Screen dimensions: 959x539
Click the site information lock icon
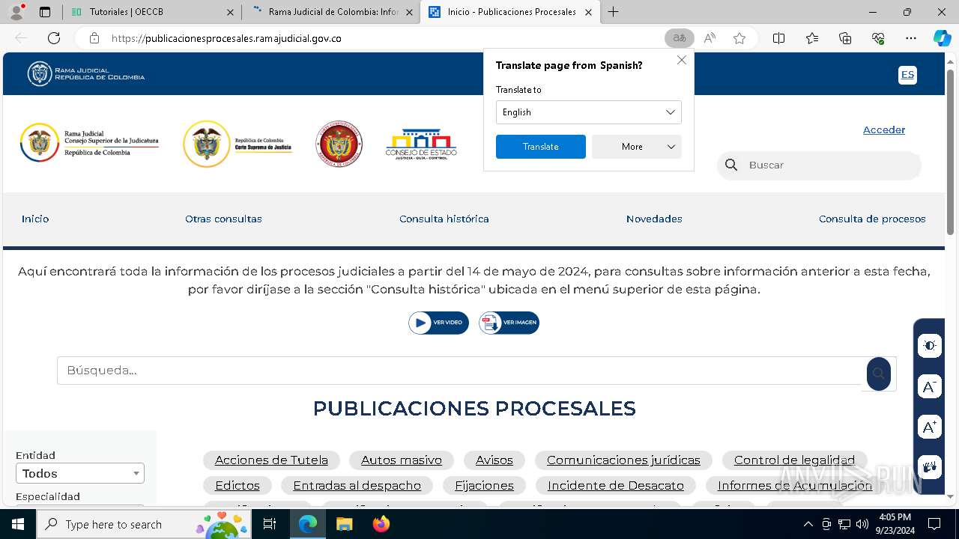pos(94,38)
